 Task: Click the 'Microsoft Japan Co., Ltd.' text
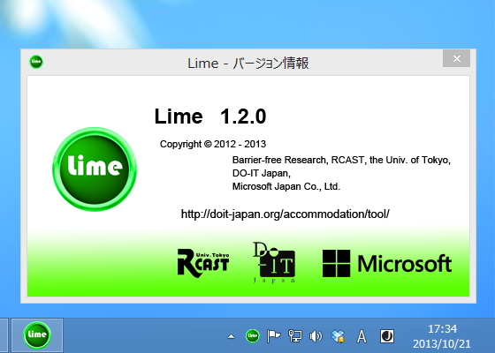[x=286, y=186]
